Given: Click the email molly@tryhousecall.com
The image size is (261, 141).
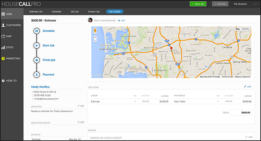Looking at the screenshot, I should 46,99.
